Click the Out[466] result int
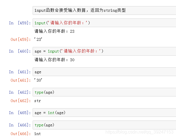Screen dimensions: 176x137 pos(37,134)
